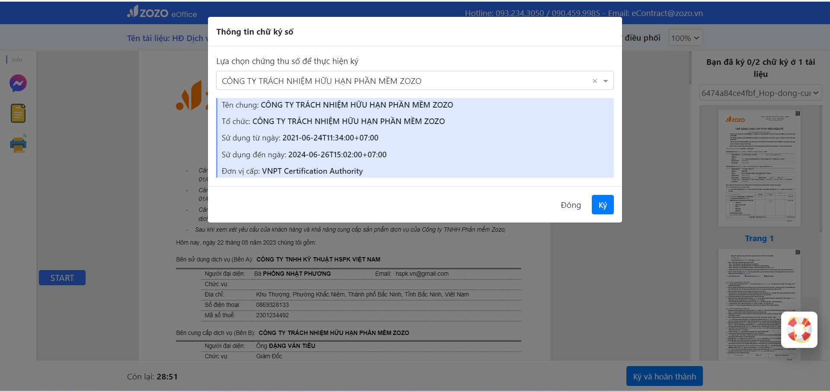Select the certificate combo box field
Screen dimensions: 830x392
click(415, 81)
